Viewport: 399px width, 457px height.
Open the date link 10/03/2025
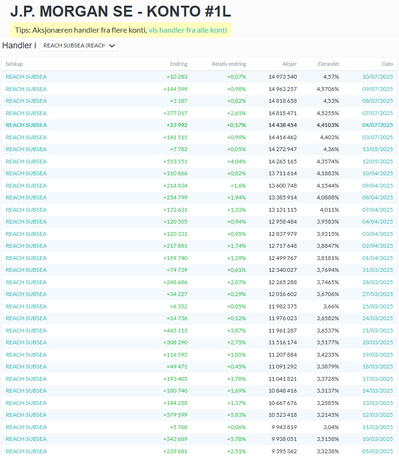coord(377,439)
